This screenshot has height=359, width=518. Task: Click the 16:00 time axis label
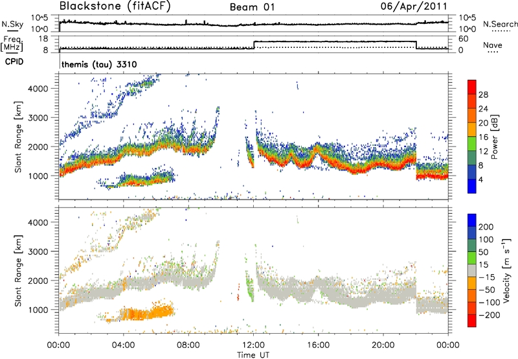318,345
